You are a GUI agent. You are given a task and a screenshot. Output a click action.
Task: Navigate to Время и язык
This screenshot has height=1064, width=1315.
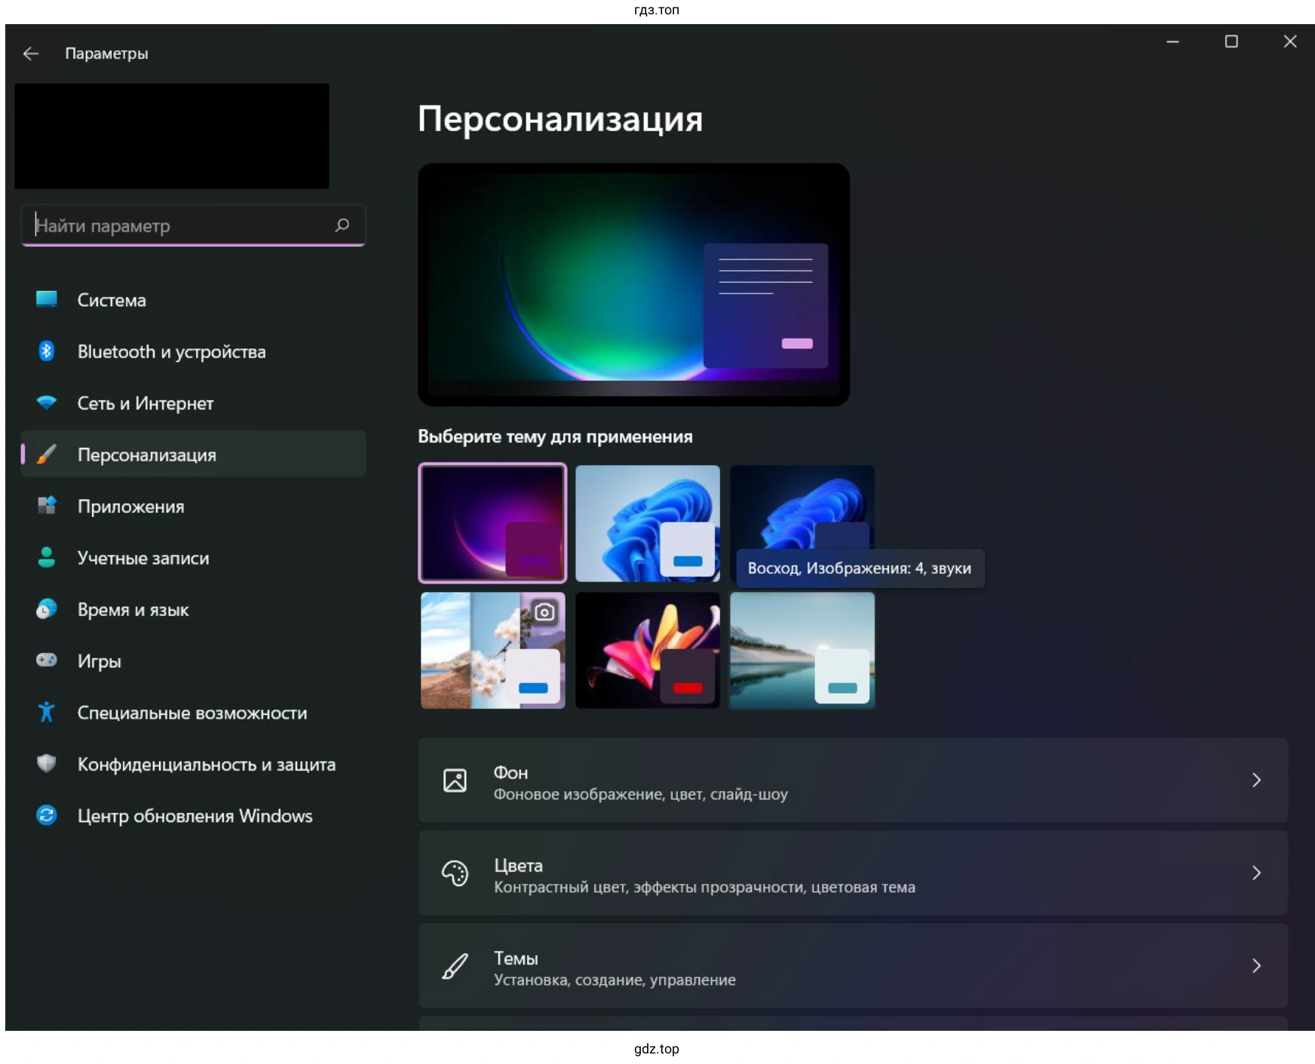[194, 609]
